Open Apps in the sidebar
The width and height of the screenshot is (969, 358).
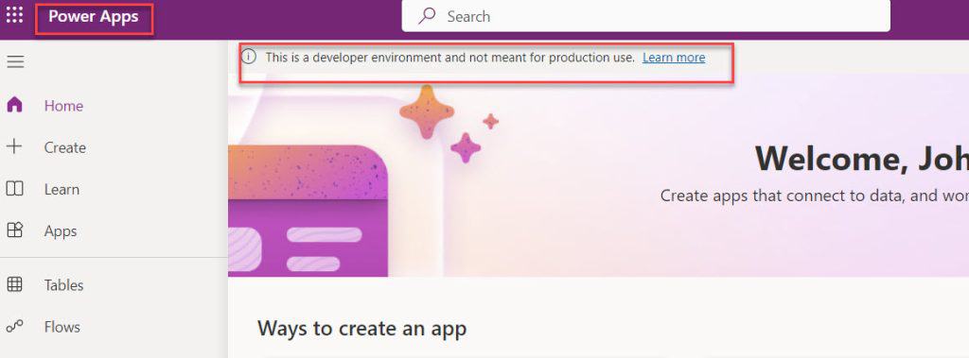coord(61,231)
